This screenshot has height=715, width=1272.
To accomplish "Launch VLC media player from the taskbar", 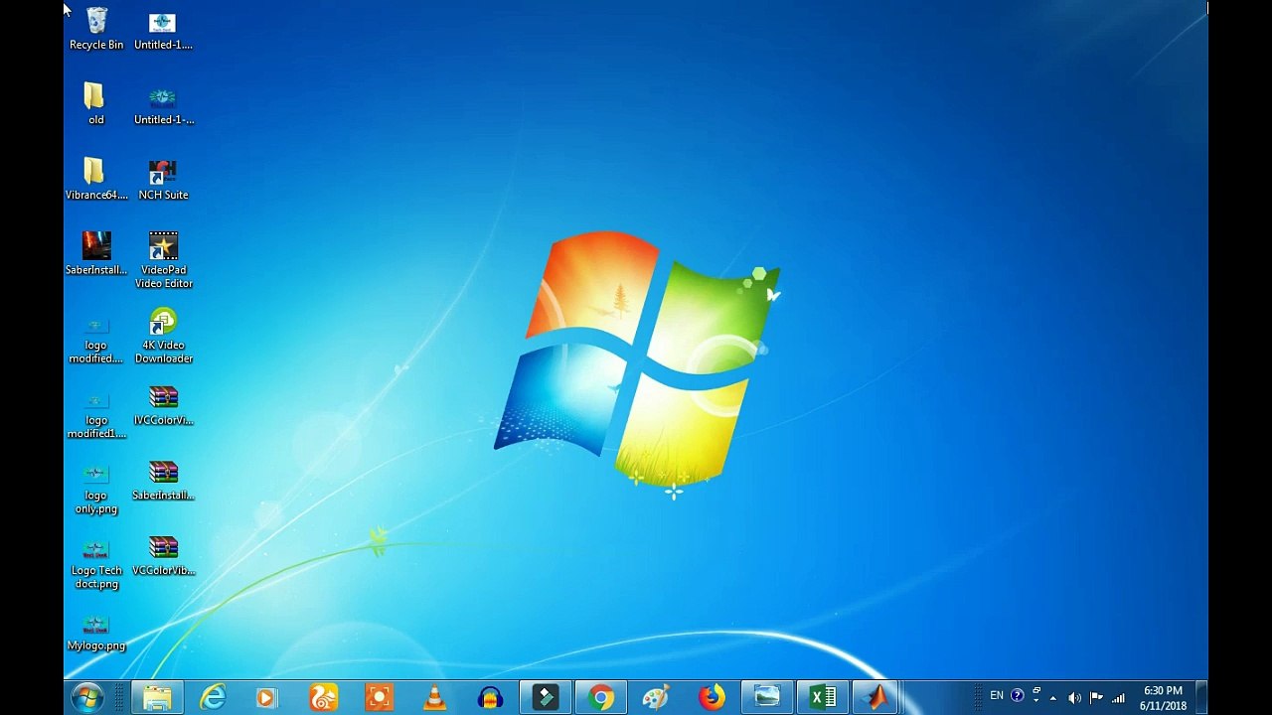I will 434,698.
